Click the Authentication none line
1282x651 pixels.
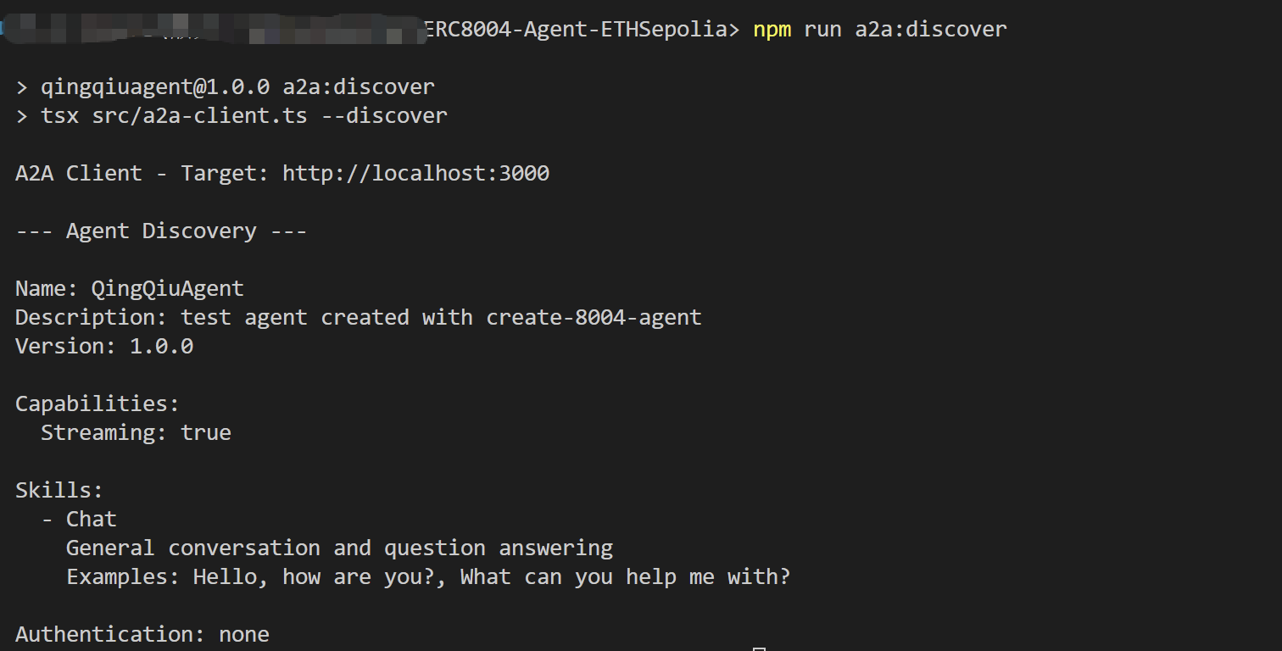click(142, 635)
